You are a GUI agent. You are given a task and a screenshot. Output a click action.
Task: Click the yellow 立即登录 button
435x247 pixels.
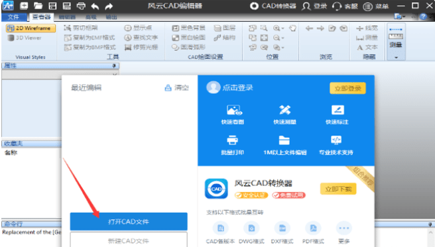point(347,88)
